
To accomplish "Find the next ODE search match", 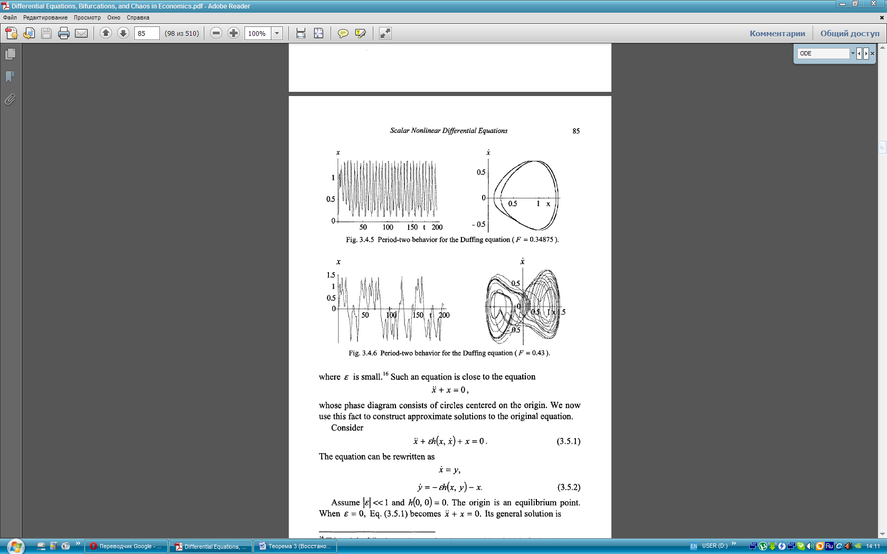I will click(866, 53).
